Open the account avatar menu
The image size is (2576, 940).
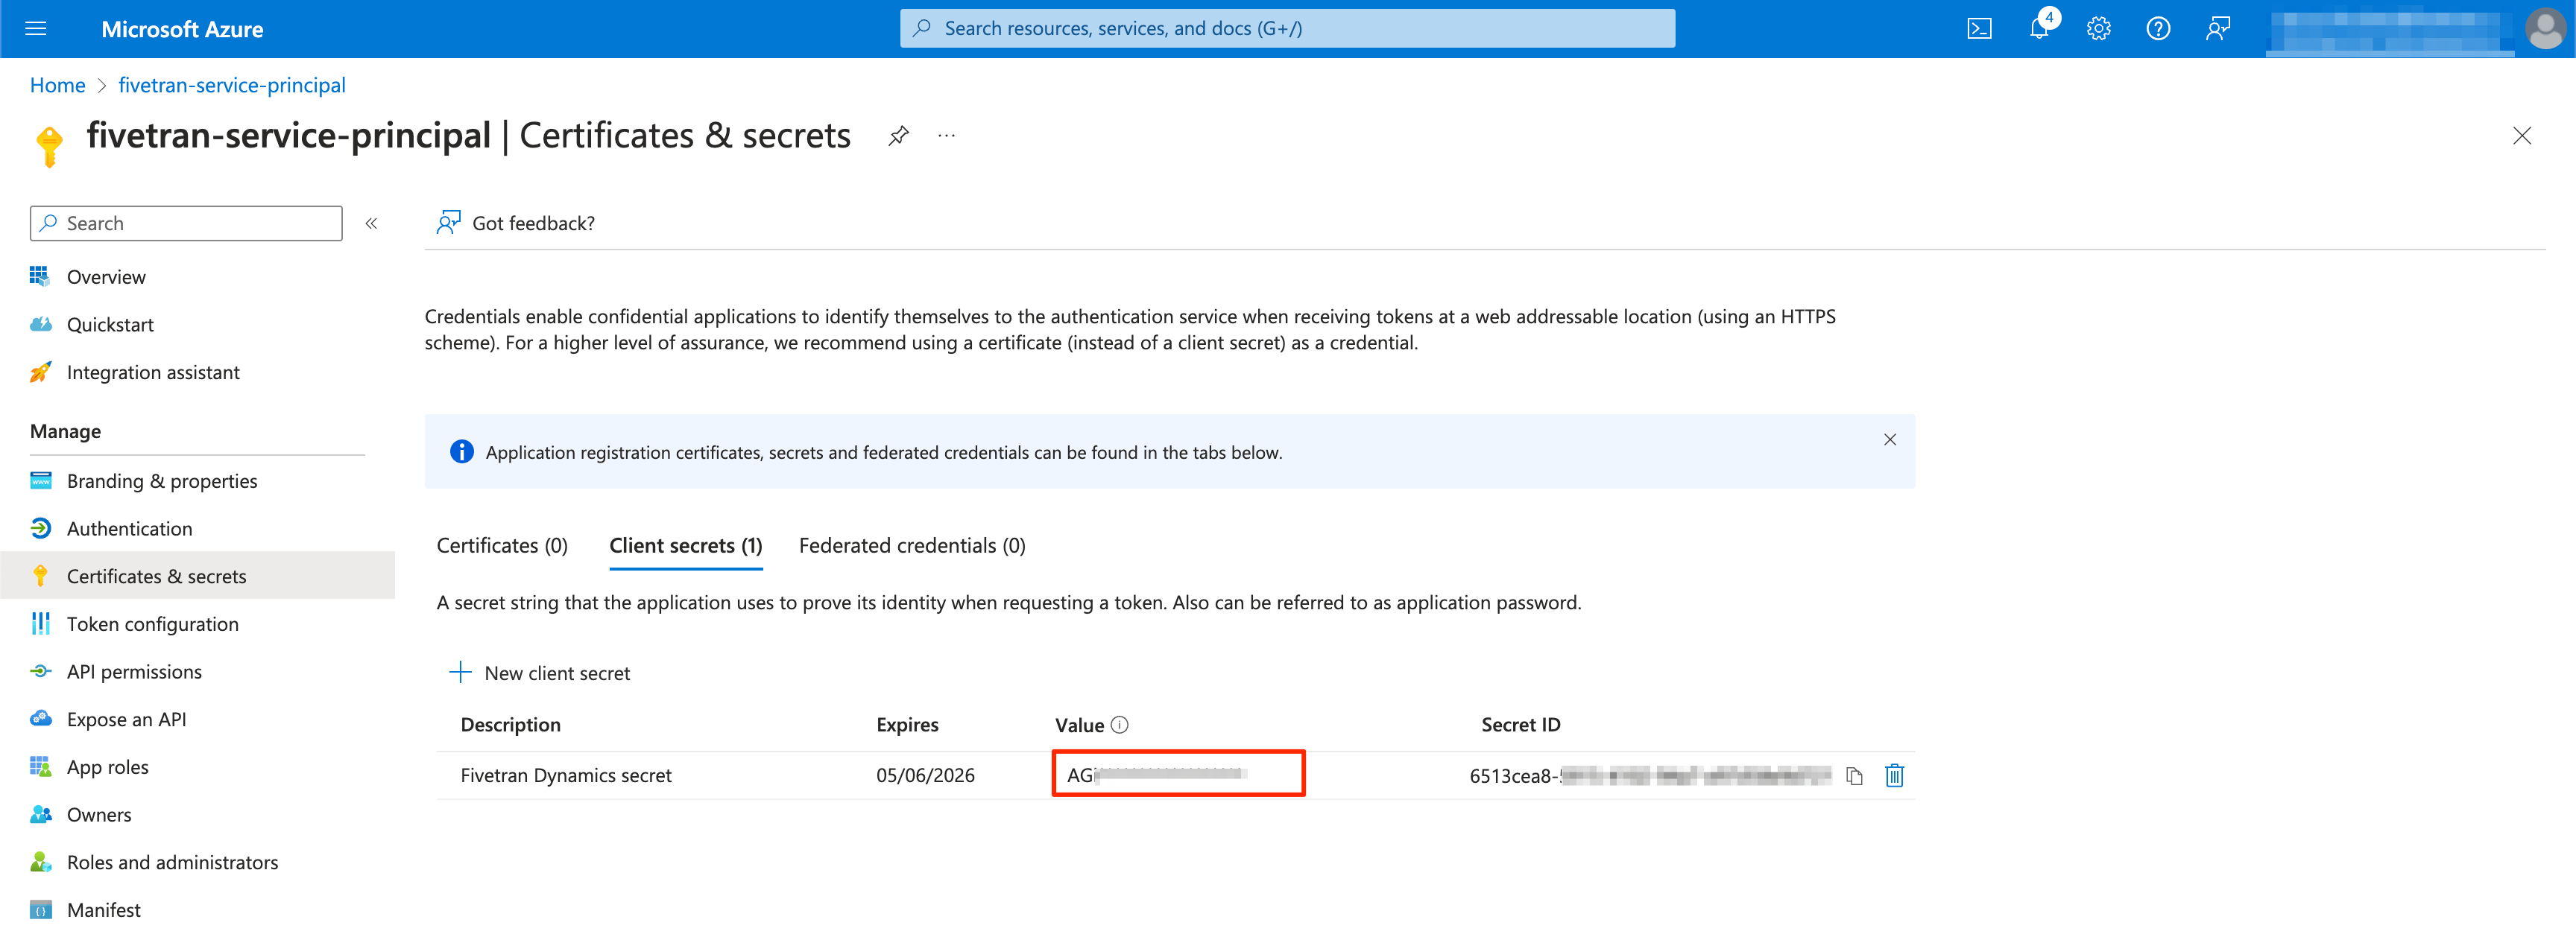pos(2545,28)
